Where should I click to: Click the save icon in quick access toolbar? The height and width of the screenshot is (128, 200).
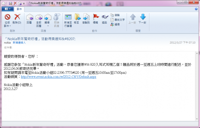pyautogui.click(x=10, y=3)
